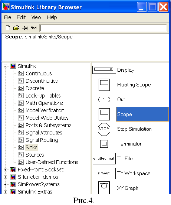Select the simout To Workspace block icon
171x205 pixels.
[x=104, y=173]
